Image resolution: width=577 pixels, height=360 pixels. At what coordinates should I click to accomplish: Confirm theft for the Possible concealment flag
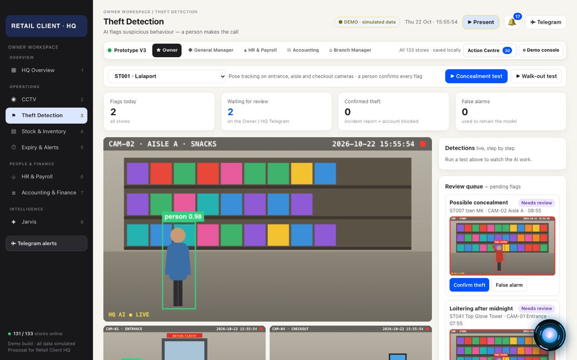(469, 285)
